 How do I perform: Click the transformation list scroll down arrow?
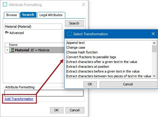154,76
